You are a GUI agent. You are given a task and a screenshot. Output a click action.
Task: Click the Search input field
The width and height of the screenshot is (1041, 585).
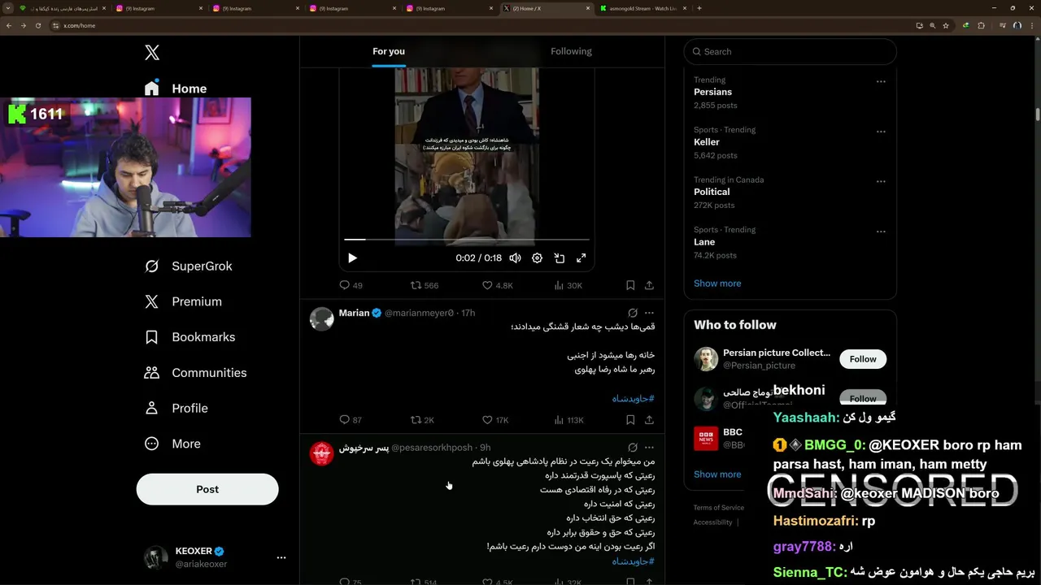[x=791, y=51]
